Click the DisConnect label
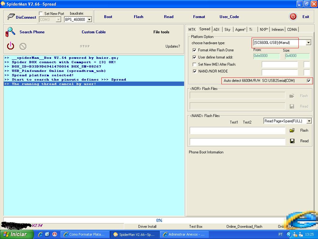The image size is (318, 239). point(26,17)
